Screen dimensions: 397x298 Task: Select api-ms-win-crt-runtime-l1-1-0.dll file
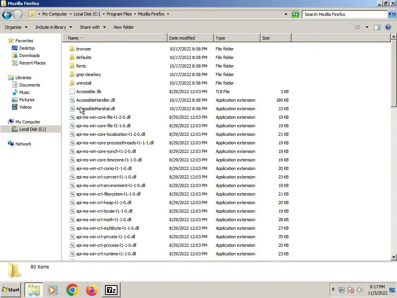pos(106,254)
